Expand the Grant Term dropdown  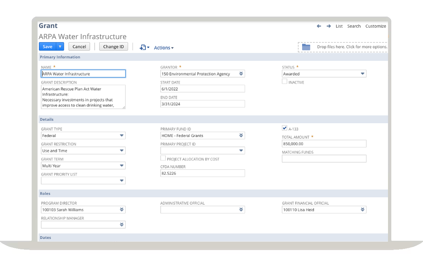pos(122,166)
